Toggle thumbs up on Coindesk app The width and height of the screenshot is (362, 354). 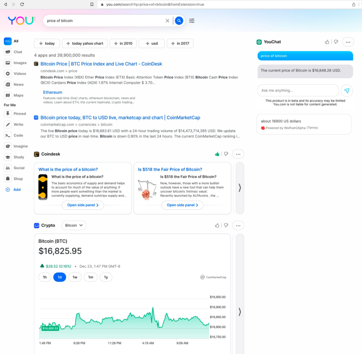pos(217,154)
